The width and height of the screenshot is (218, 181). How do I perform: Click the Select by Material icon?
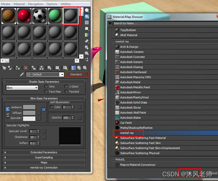point(87,53)
